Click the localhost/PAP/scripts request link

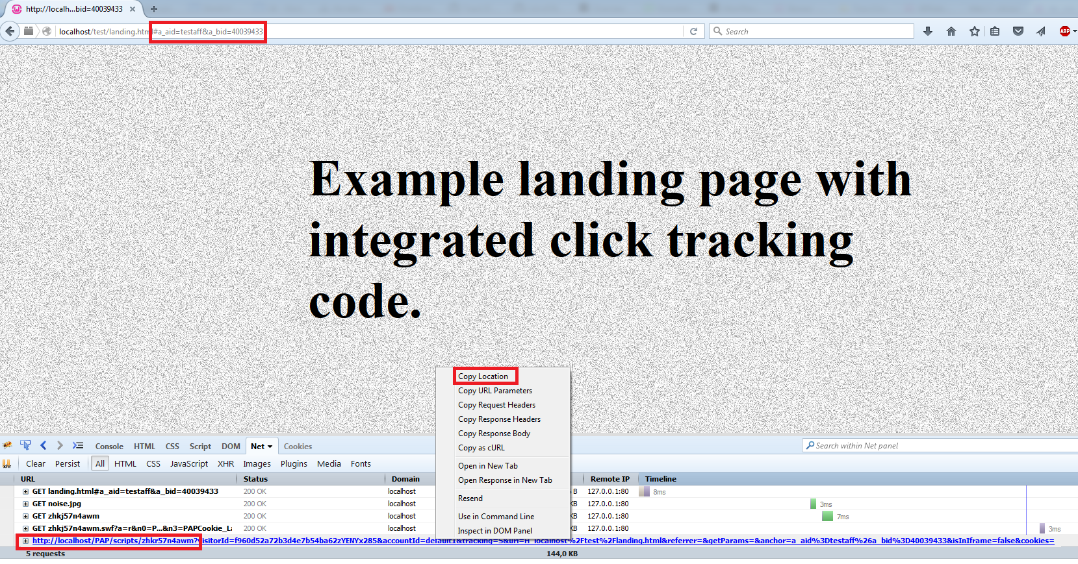(x=114, y=541)
